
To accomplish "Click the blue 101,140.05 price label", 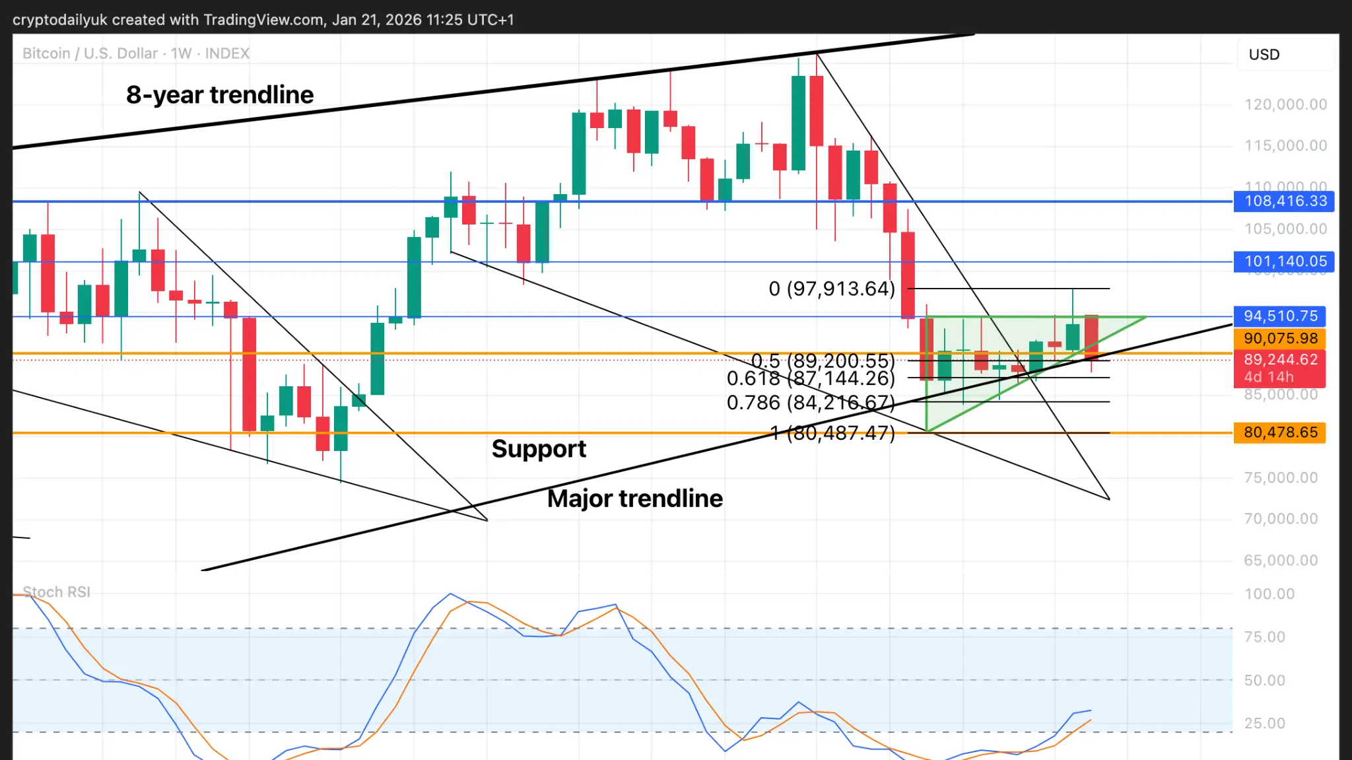I will [1284, 261].
